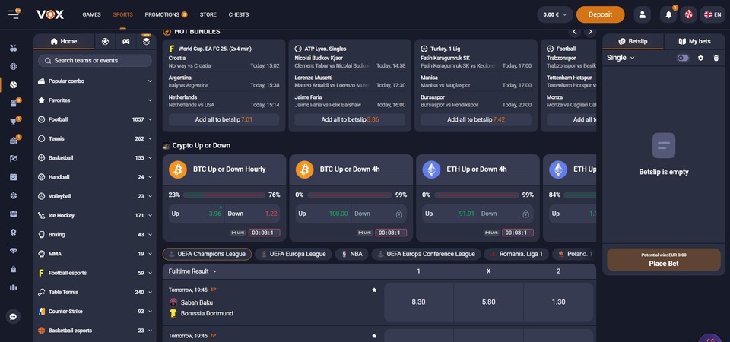Screen dimensions: 730x342
Task: Select UEFA Europa Conference League filter
Action: click(x=426, y=254)
